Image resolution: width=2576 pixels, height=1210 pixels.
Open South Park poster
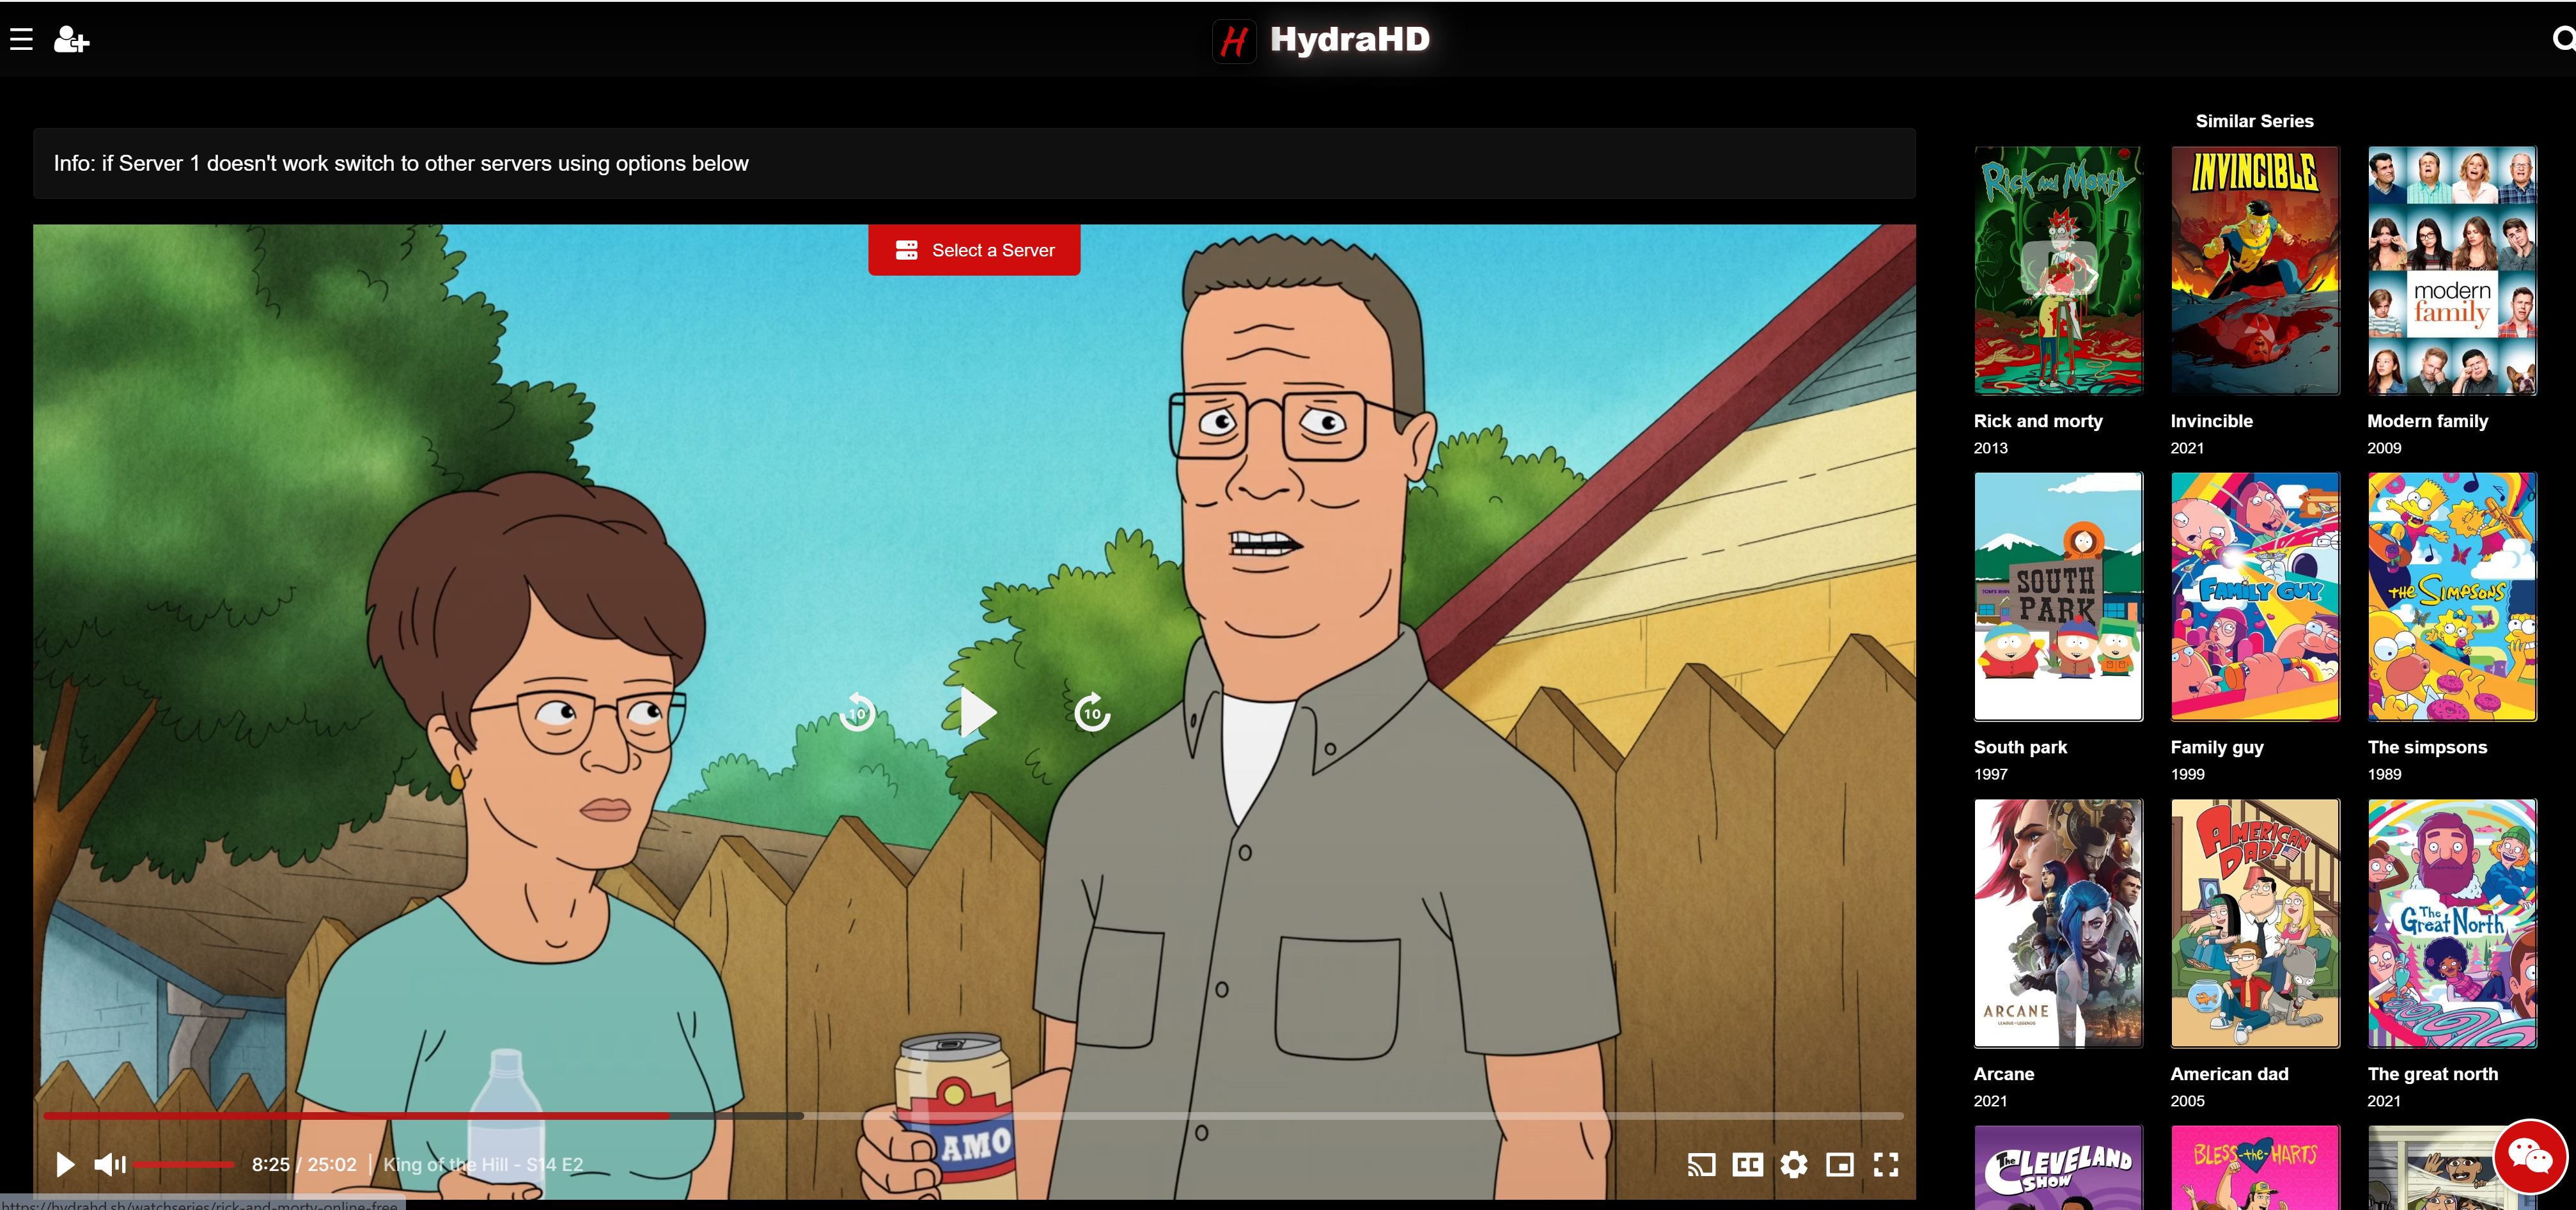point(2058,596)
